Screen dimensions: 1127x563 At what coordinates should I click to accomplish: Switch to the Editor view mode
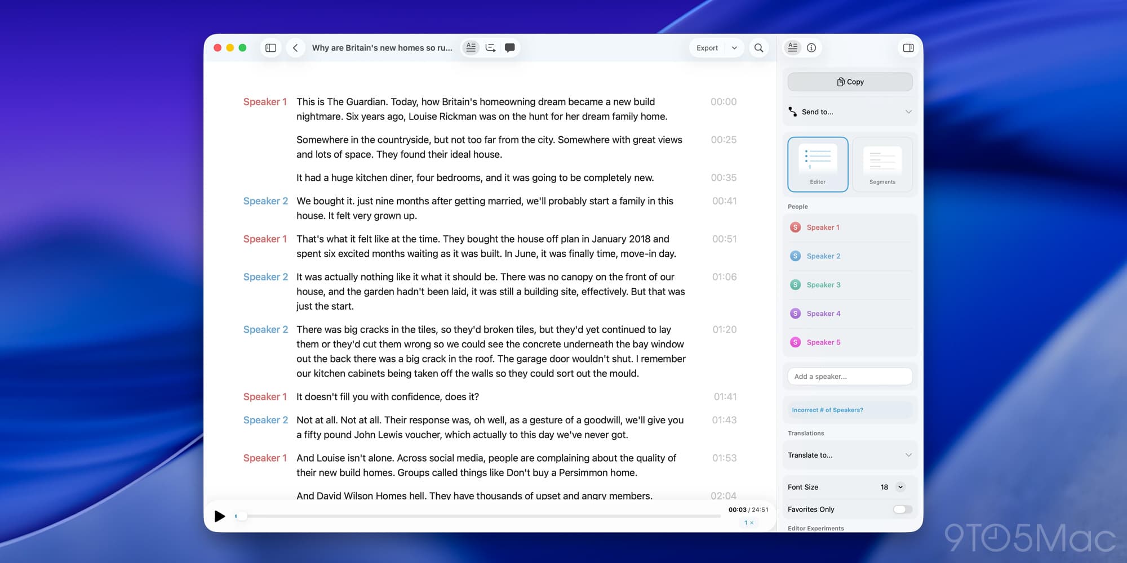[x=818, y=164]
